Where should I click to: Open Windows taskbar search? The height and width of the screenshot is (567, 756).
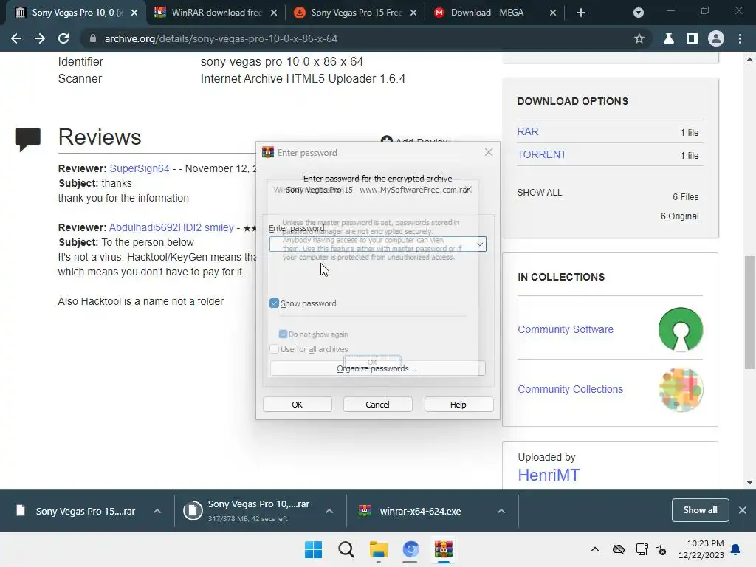(346, 549)
